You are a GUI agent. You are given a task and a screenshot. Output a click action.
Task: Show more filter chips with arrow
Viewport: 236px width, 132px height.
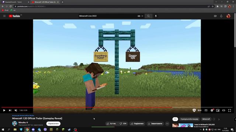[219, 119]
